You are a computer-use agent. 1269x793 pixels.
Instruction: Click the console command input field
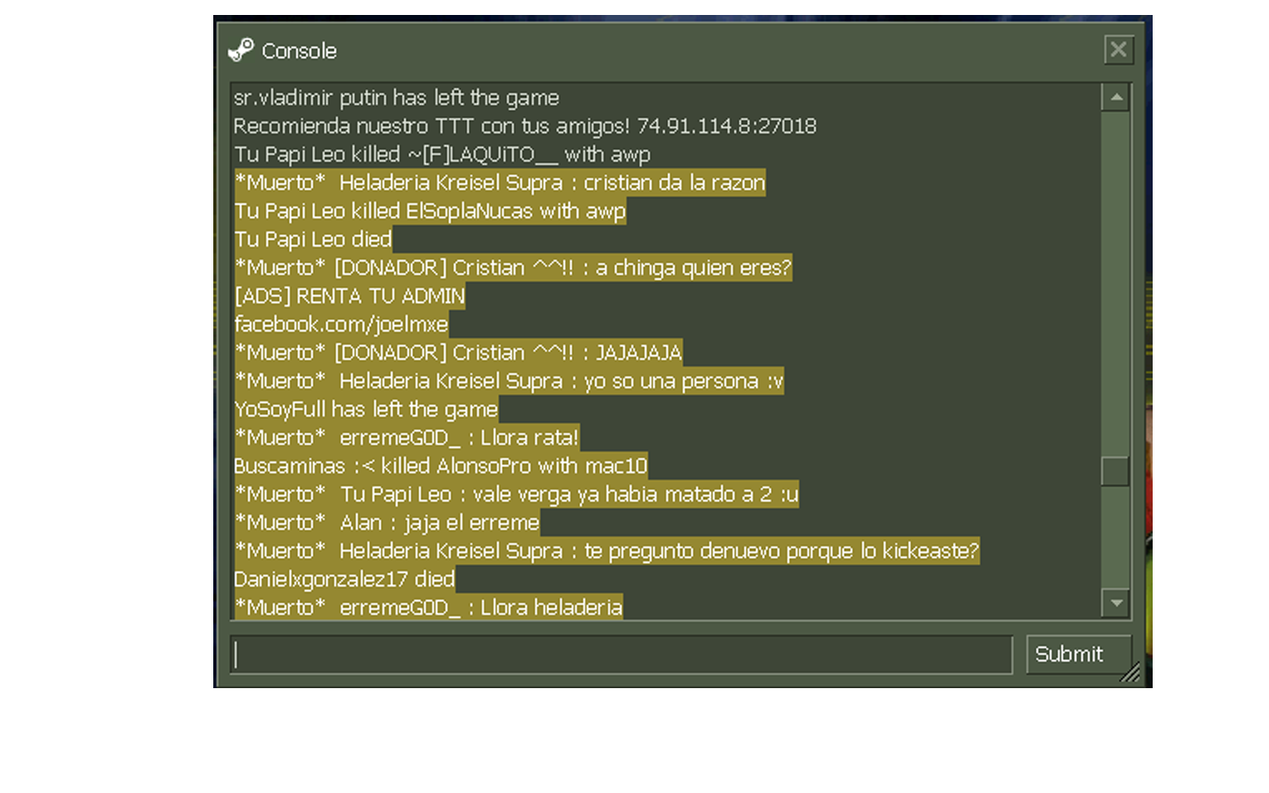pyautogui.click(x=621, y=655)
